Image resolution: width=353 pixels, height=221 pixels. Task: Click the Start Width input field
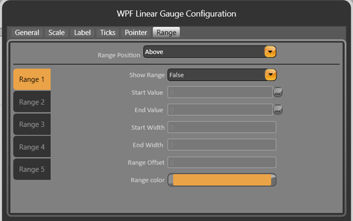[x=222, y=127]
